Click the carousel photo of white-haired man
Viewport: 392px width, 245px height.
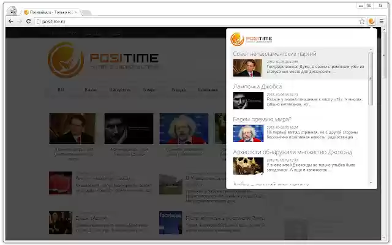[184, 129]
